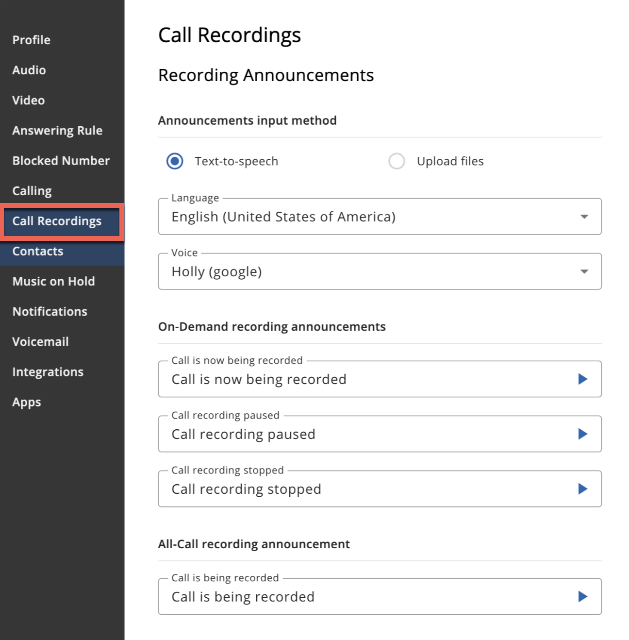Viewport: 629px width, 640px height.
Task: Open the Integrations section
Action: [48, 371]
